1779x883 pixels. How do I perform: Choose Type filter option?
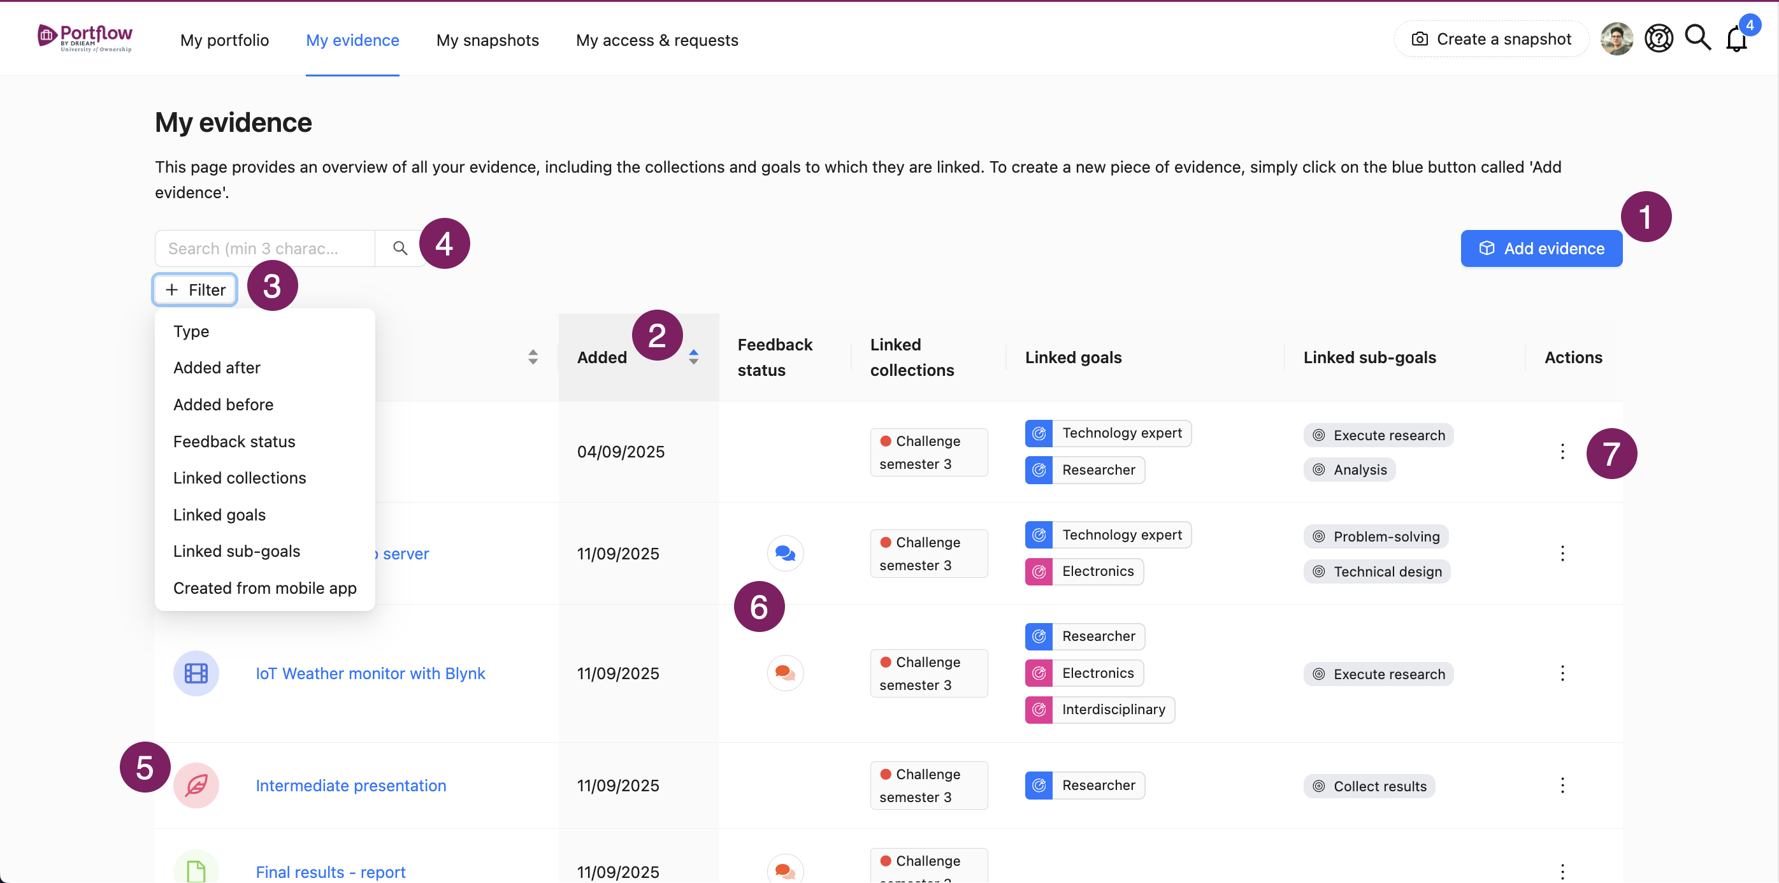point(264,331)
